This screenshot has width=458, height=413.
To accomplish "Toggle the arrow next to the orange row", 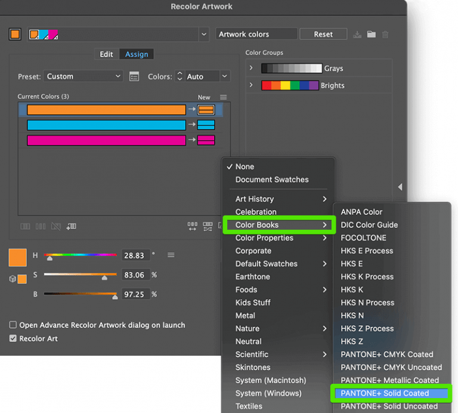I will tap(191, 109).
